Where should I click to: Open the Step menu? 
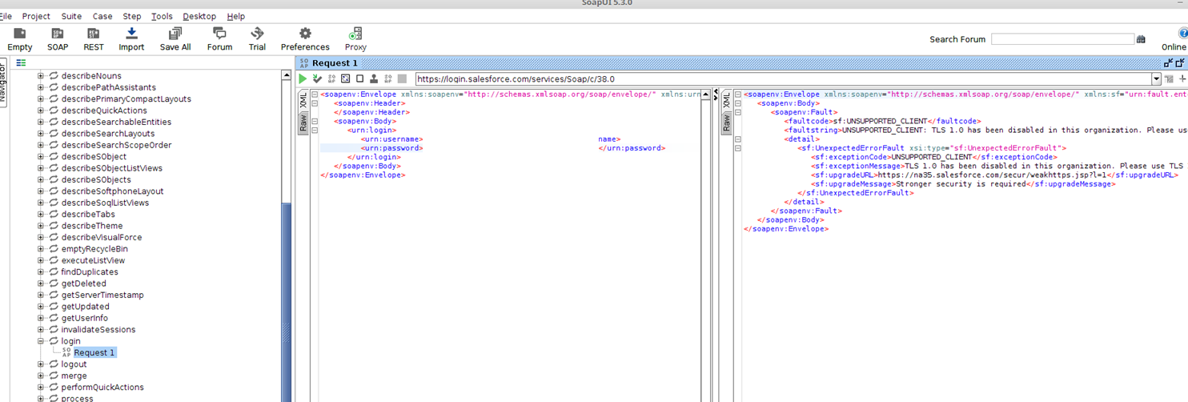(x=132, y=16)
